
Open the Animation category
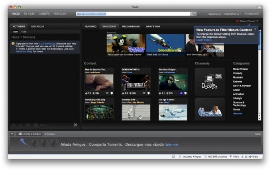coord(238,94)
